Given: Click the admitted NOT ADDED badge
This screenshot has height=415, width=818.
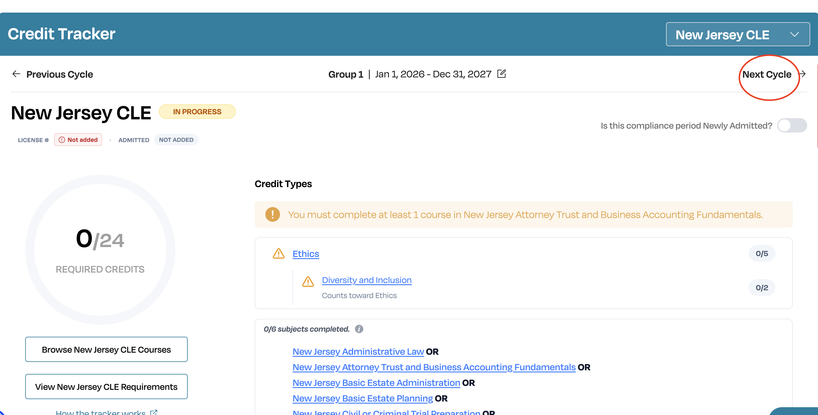Looking at the screenshot, I should click(x=176, y=140).
